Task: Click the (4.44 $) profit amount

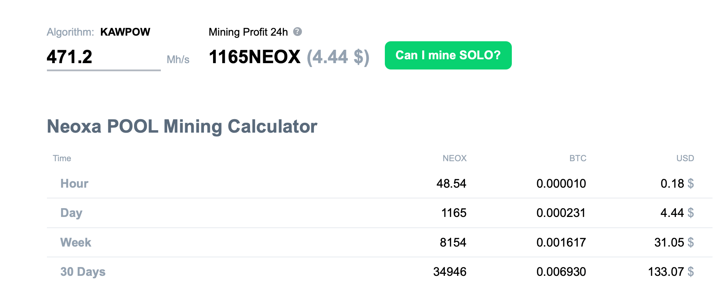Action: point(338,57)
